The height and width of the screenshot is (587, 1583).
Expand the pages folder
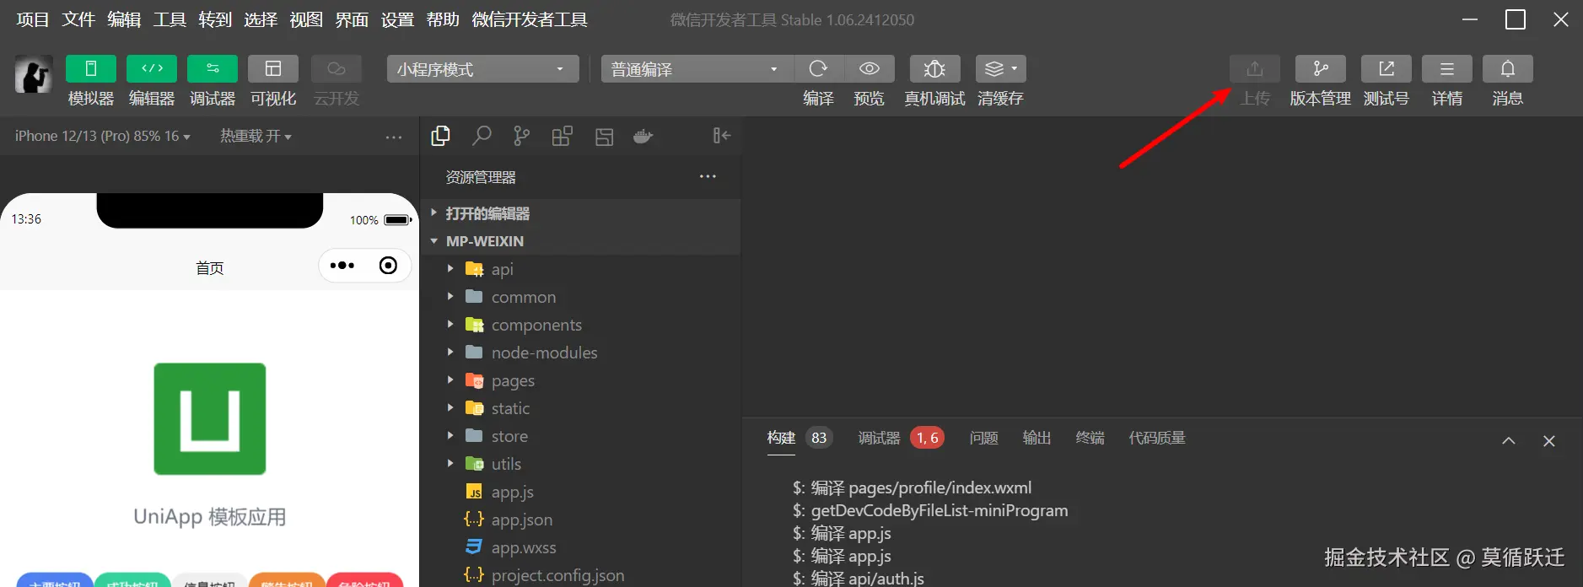click(580, 380)
